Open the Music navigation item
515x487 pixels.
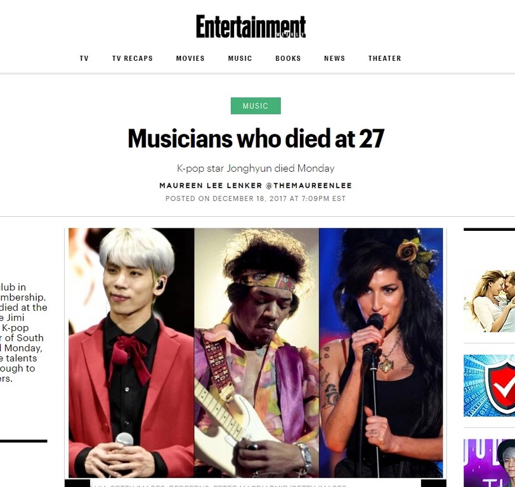tap(240, 58)
